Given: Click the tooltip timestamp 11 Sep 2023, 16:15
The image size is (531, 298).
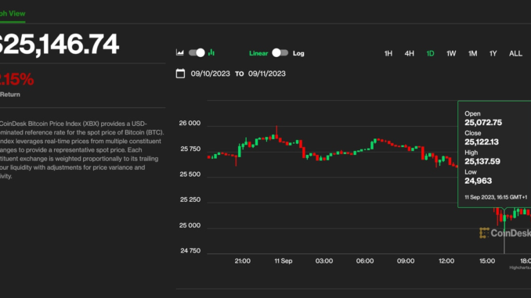Looking at the screenshot, I should (496, 197).
